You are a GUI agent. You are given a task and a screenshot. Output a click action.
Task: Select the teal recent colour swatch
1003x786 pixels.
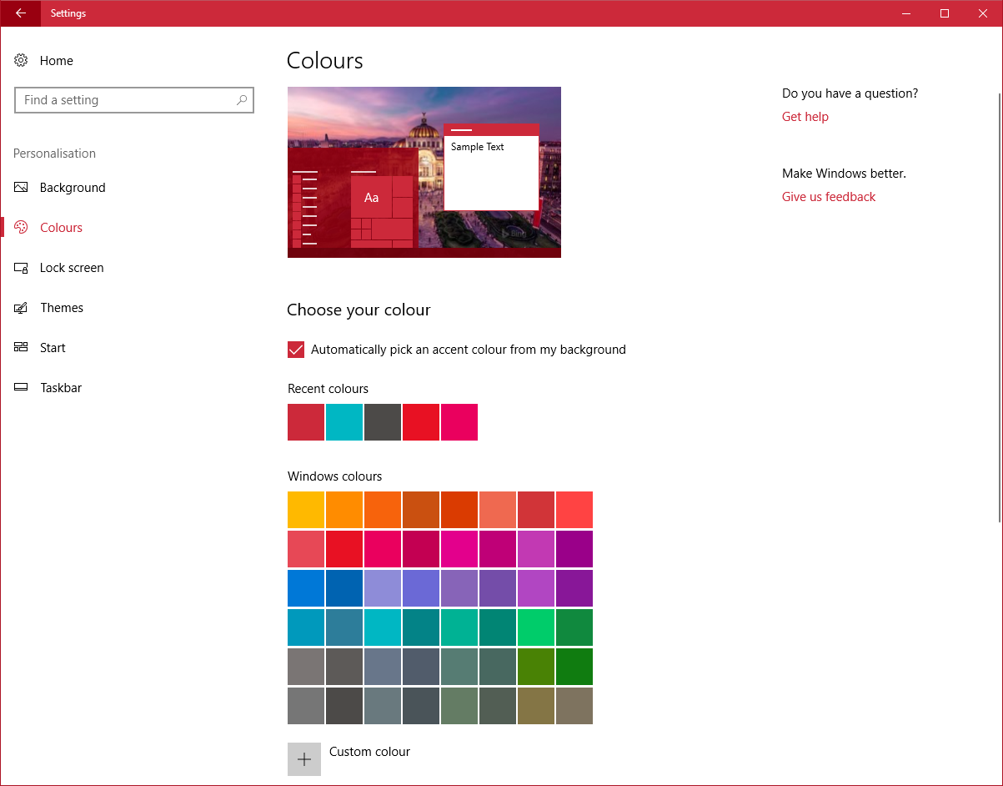click(x=344, y=422)
